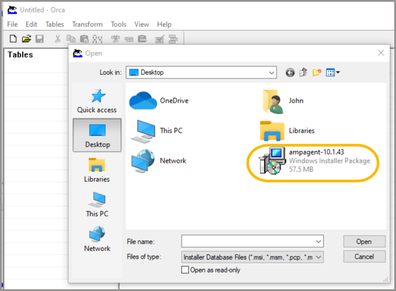
Task: Click the Save disk icon in Orca toolbar
Action: click(39, 39)
